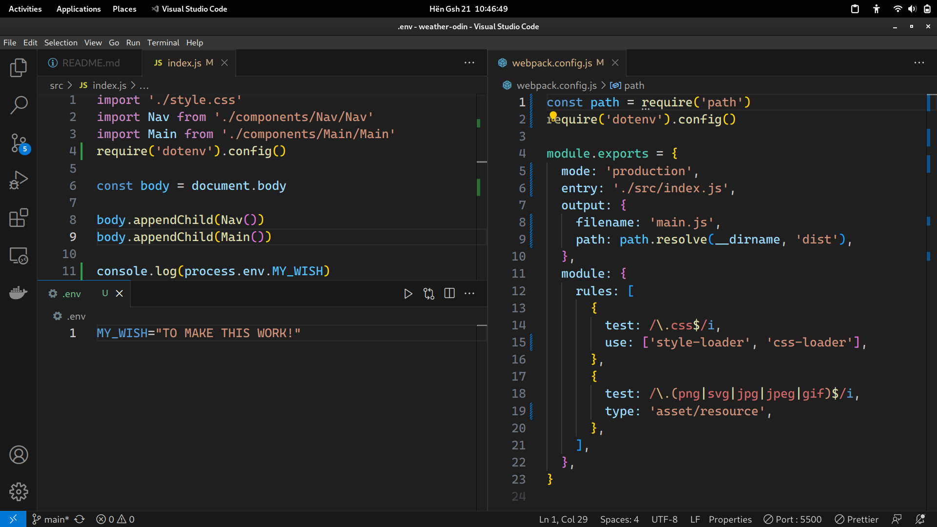Screen dimensions: 937x527
Task: Open the Edit menu
Action: [30, 42]
